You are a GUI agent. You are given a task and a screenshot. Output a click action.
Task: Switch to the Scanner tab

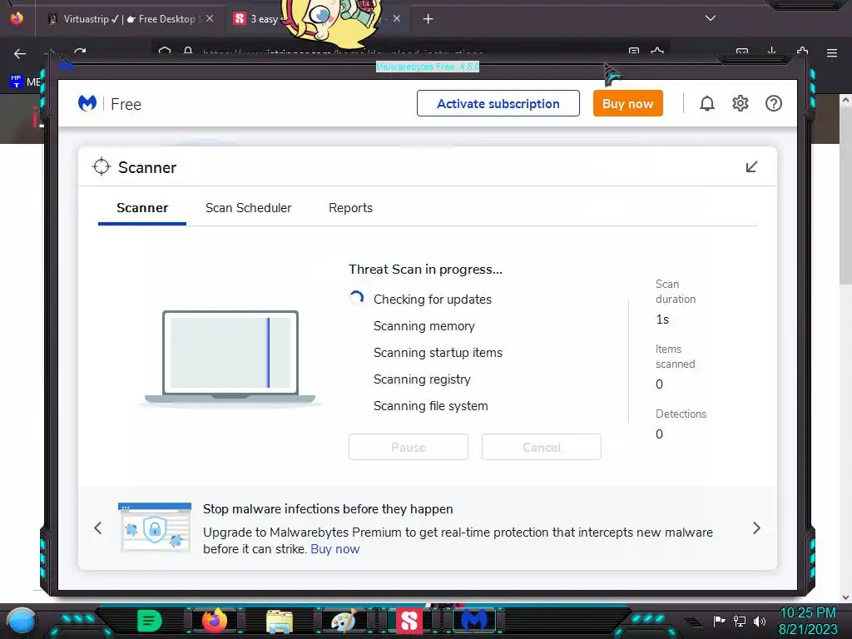142,208
